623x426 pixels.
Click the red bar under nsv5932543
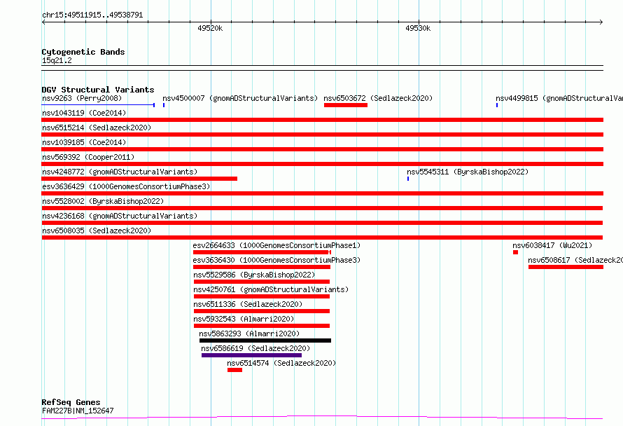[262, 326]
